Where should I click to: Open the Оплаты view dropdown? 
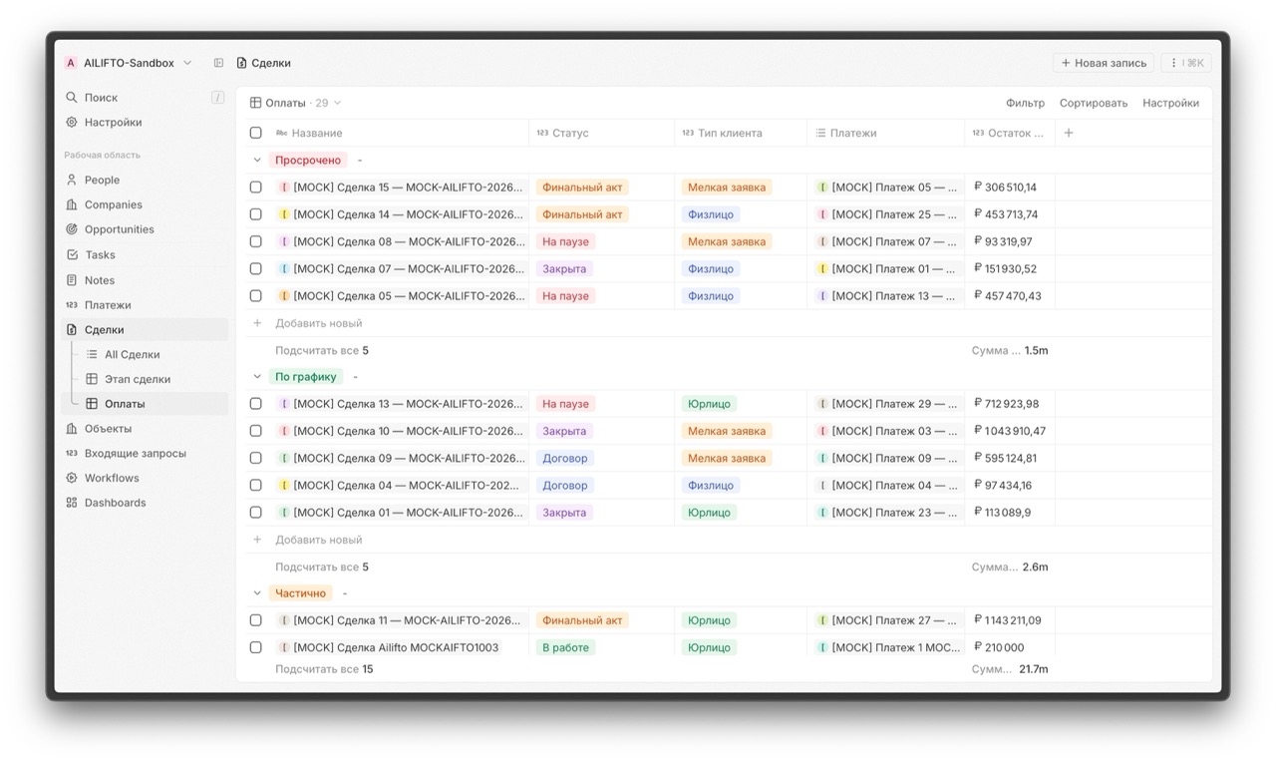(x=295, y=103)
